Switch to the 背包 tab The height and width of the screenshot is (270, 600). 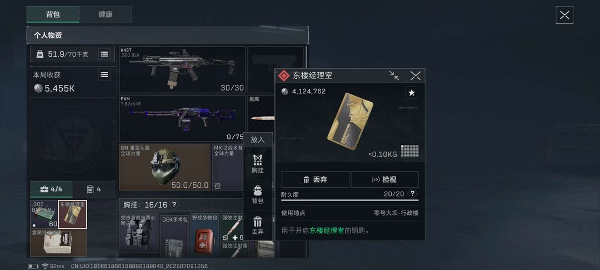click(53, 14)
